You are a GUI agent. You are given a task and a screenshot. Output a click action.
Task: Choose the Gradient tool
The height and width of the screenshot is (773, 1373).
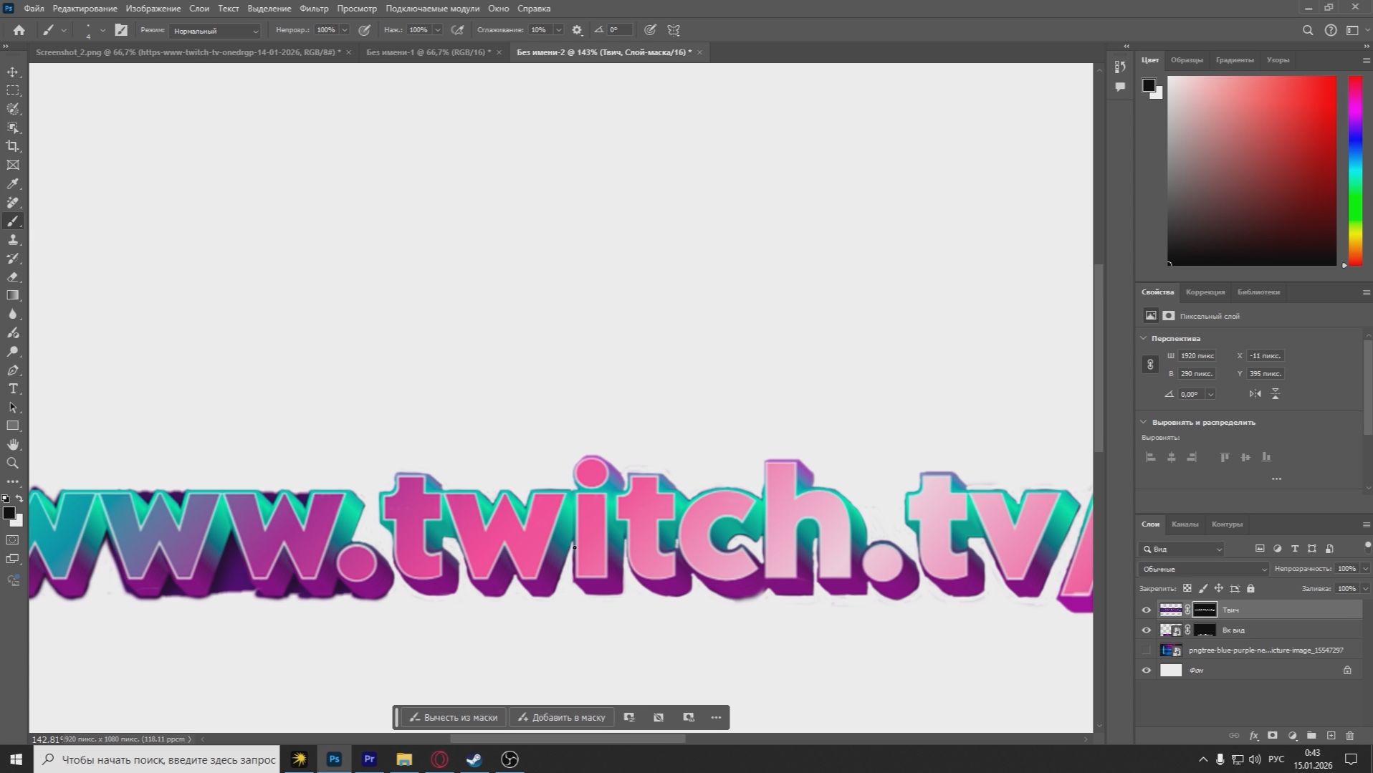pos(13,295)
